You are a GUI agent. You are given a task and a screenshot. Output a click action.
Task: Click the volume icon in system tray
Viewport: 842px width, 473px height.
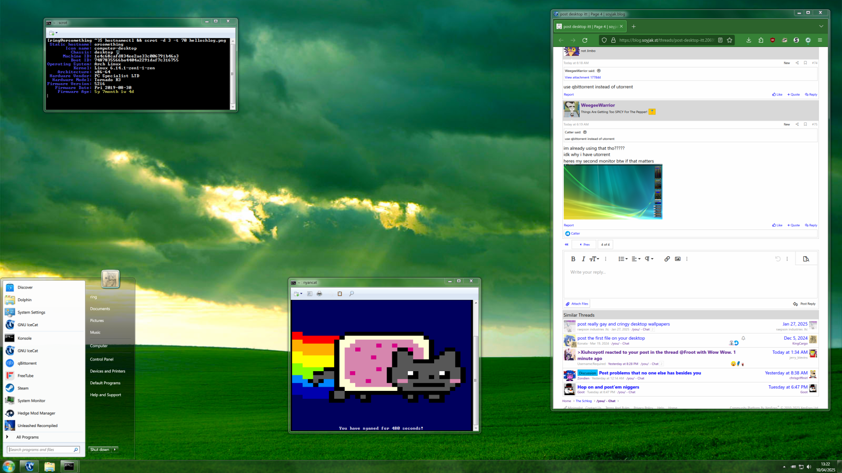[809, 467]
